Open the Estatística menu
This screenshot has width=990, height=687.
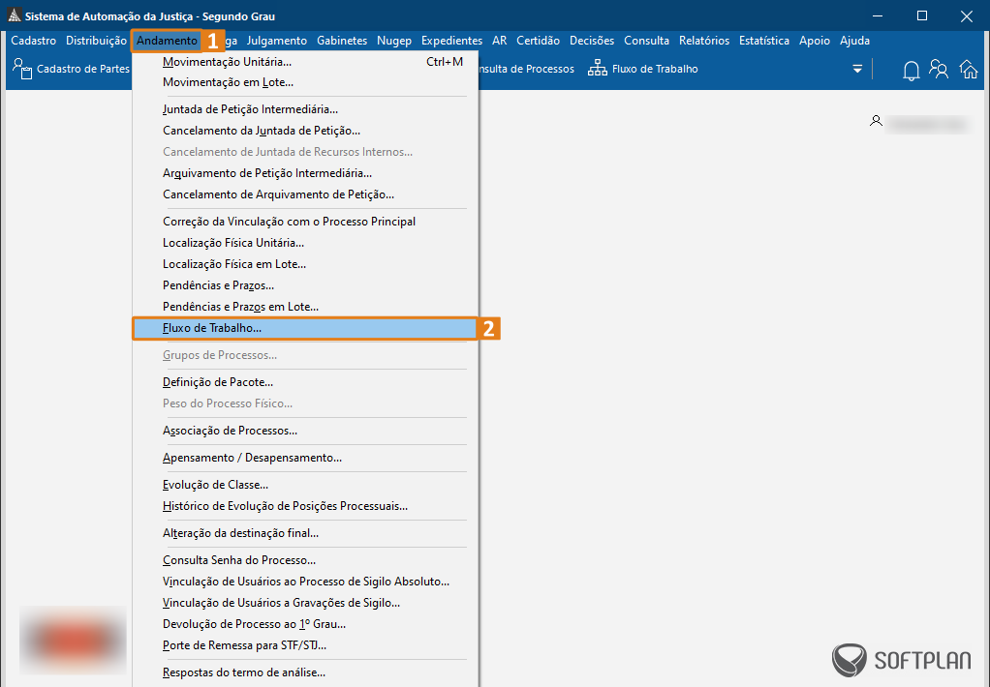(764, 41)
